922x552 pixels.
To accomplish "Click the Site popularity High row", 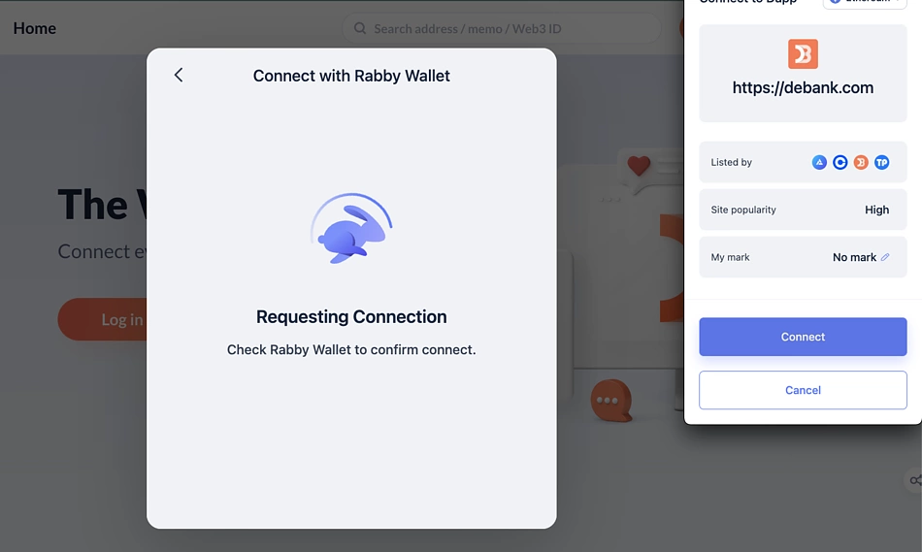I will coord(803,210).
